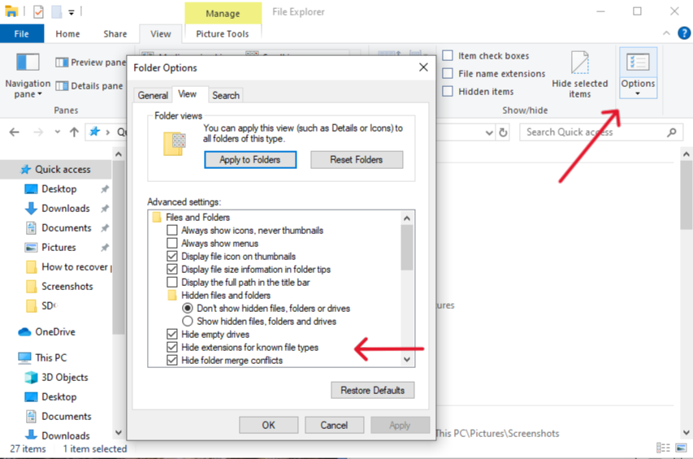Select Show hidden files, folders and drives
This screenshot has width=693, height=459.
(x=188, y=321)
